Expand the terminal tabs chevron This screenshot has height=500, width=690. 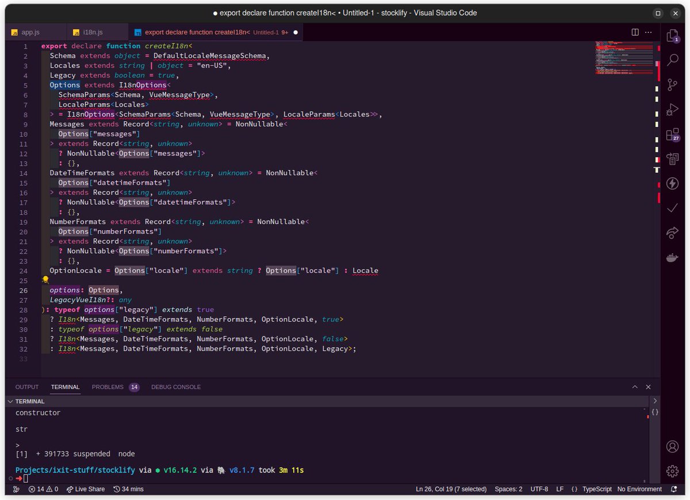pyautogui.click(x=656, y=401)
